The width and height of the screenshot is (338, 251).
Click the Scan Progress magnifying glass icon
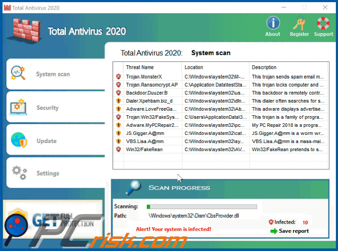pyautogui.click(x=133, y=187)
